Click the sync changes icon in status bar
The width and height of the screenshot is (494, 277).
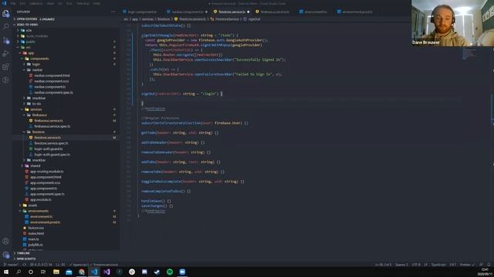(x=24, y=265)
